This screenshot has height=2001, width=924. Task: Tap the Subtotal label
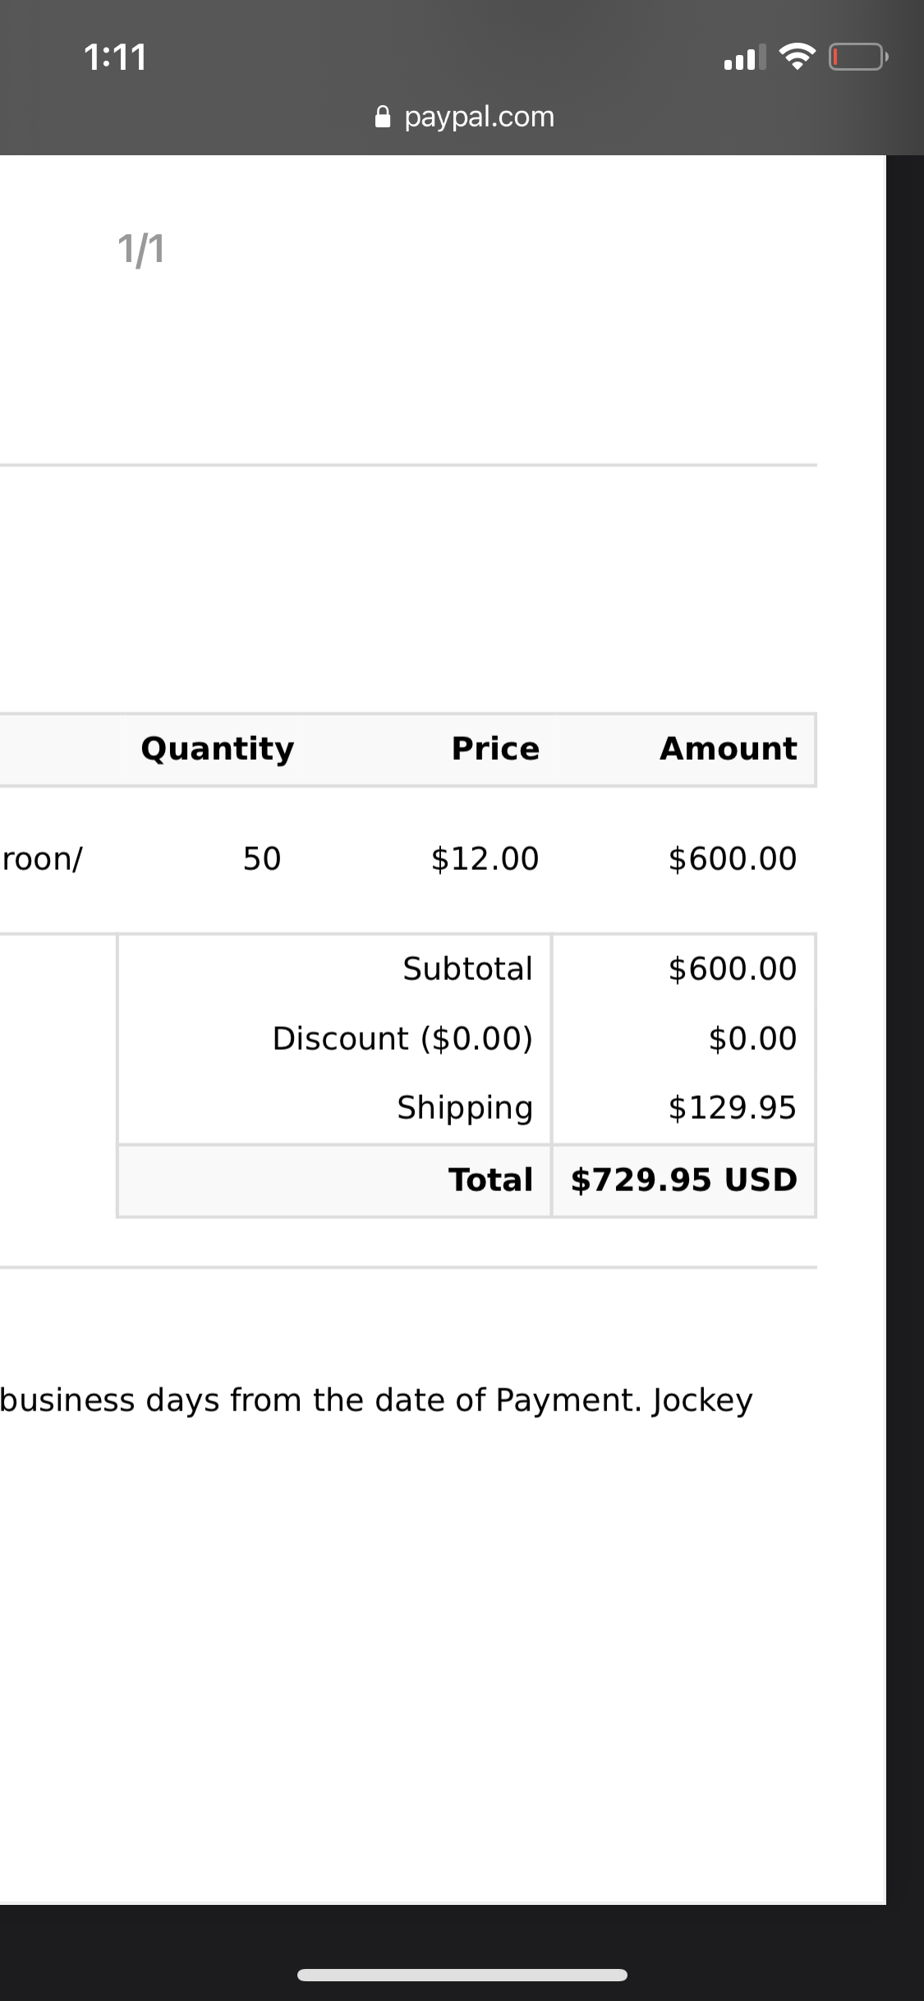(x=467, y=969)
